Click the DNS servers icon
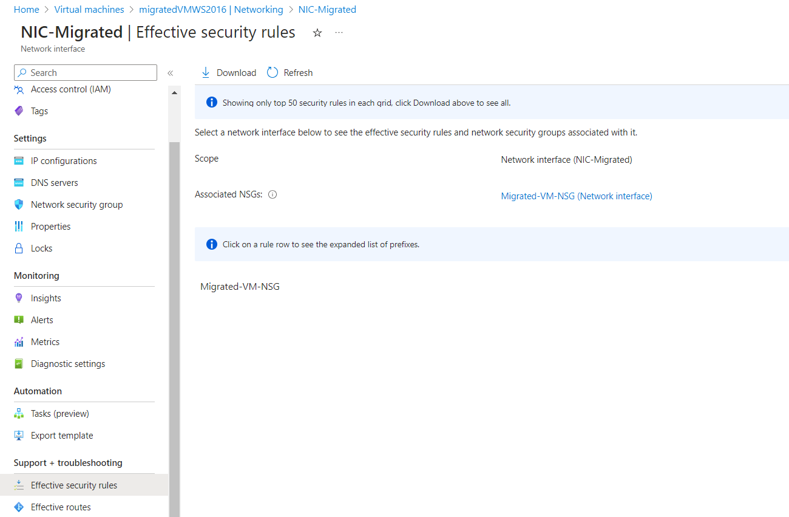 coord(19,183)
